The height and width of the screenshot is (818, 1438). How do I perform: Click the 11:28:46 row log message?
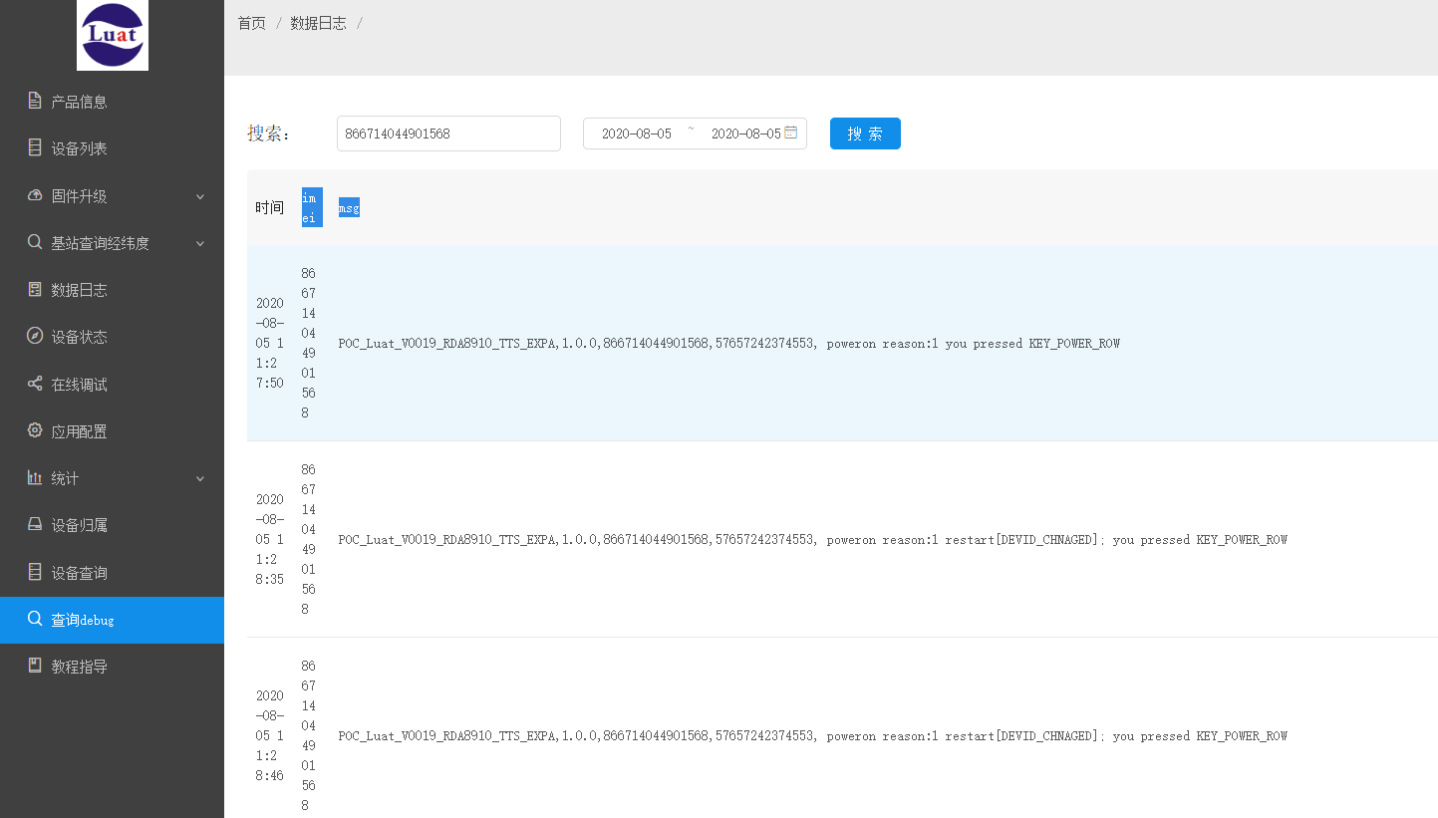813,736
